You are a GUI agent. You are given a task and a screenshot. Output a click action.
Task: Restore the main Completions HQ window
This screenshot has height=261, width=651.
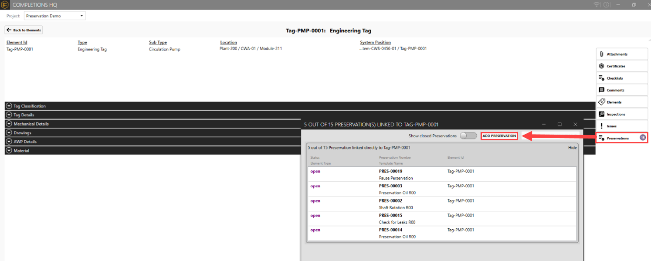pos(634,5)
